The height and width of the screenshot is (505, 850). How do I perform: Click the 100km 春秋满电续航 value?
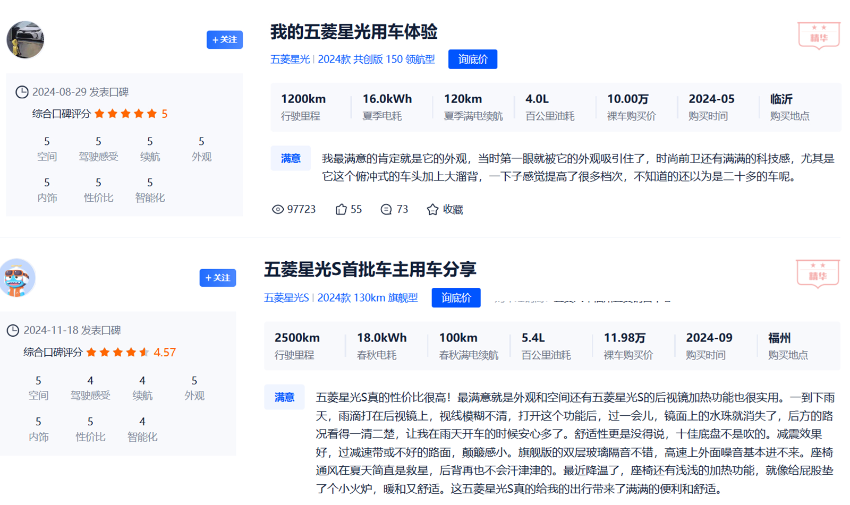click(458, 338)
